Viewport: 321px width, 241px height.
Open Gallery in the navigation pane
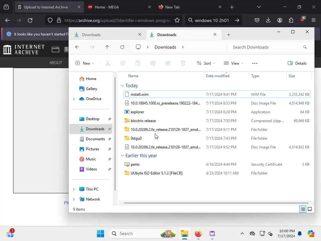coord(91,89)
